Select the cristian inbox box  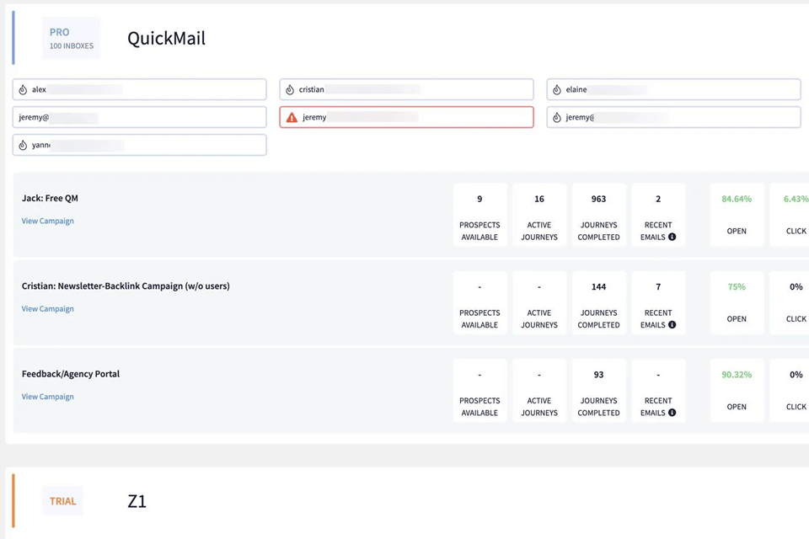(406, 89)
